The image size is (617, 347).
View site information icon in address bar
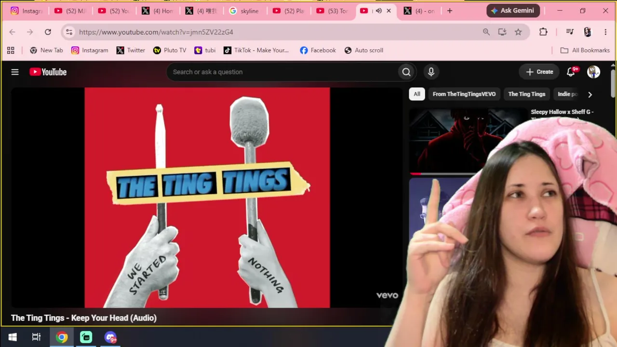click(x=69, y=32)
